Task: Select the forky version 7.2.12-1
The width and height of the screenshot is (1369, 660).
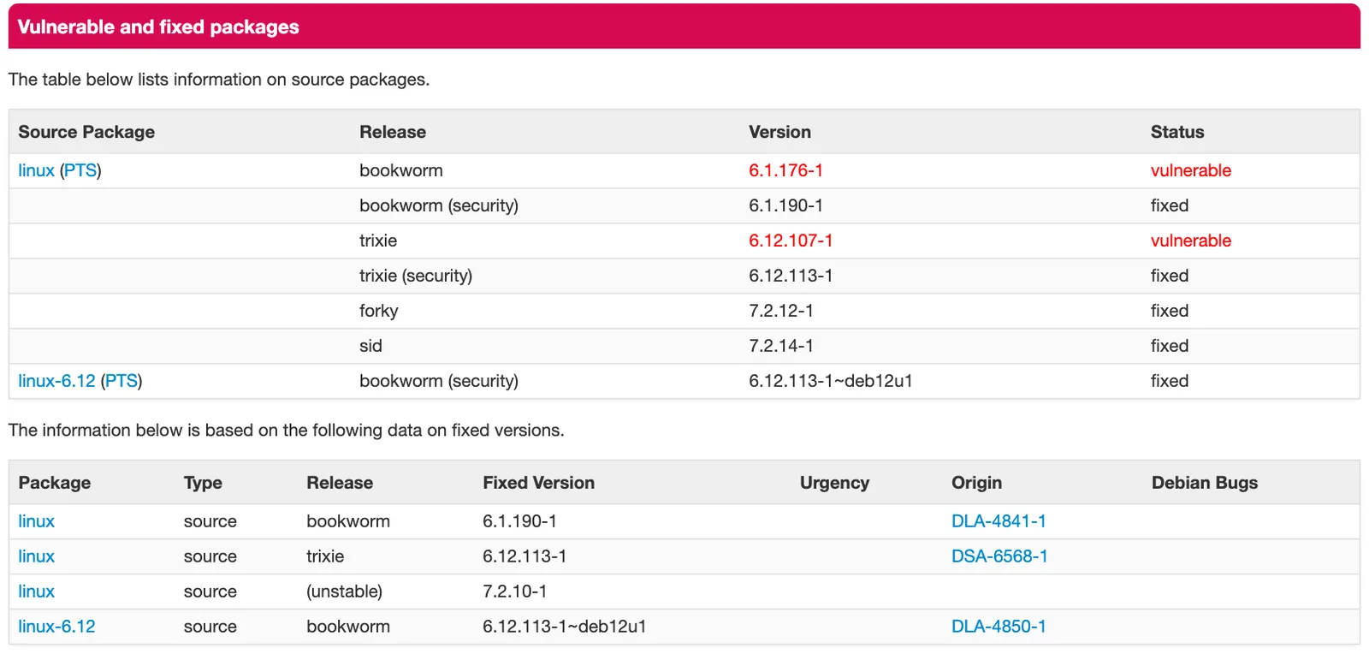Action: click(781, 311)
